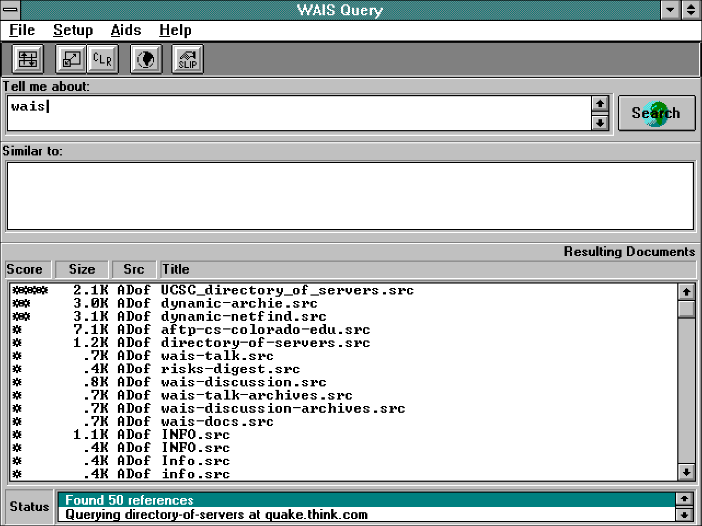Viewport: 702px width, 526px height.
Task: Select wais-talk-archives.src result
Action: (x=344, y=395)
